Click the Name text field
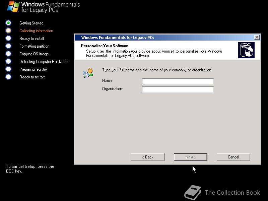 [178, 81]
